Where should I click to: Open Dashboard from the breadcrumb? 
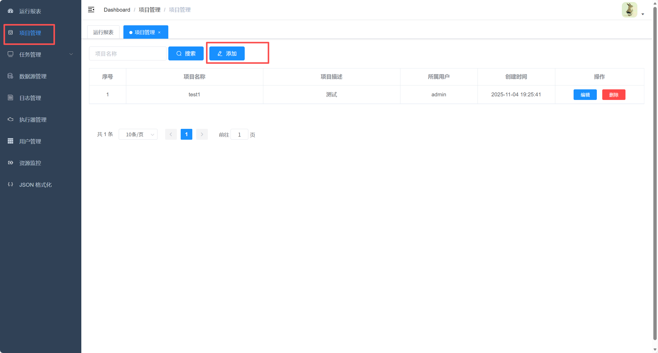tap(117, 10)
